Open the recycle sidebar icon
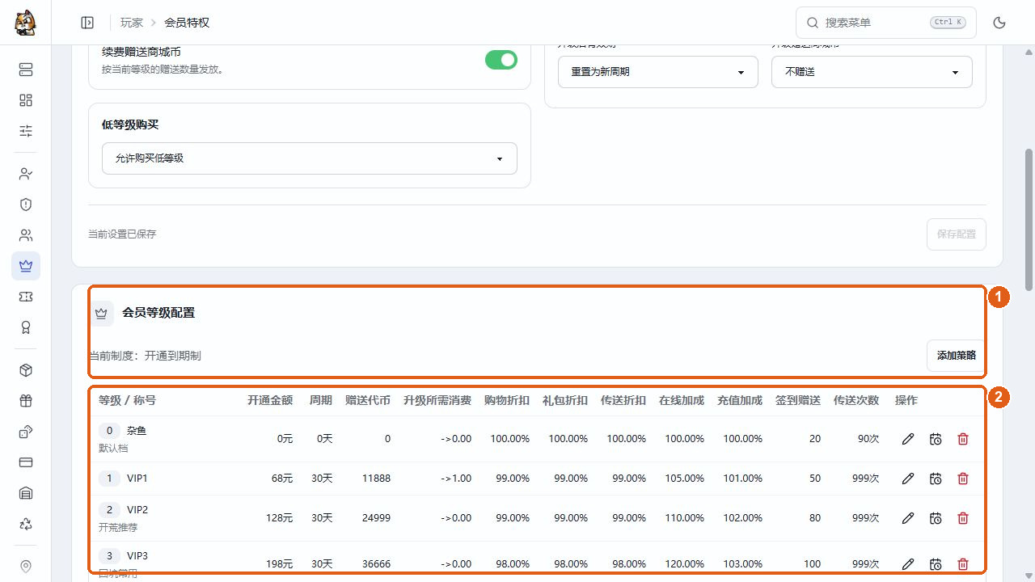The width and height of the screenshot is (1035, 582). 26,524
